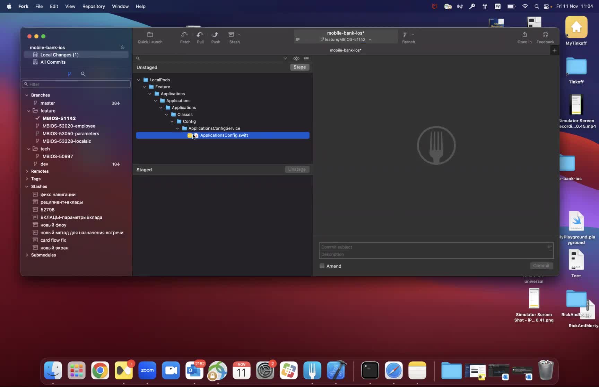Toggle the Amend checkbox
The width and height of the screenshot is (599, 387).
(322, 266)
